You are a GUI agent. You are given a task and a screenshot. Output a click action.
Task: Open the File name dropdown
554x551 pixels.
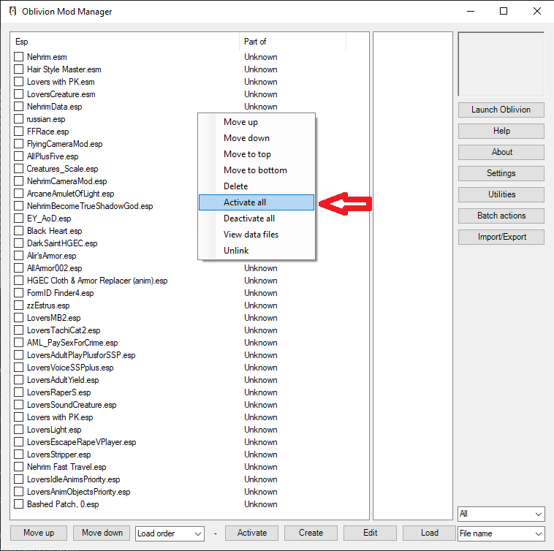point(501,534)
